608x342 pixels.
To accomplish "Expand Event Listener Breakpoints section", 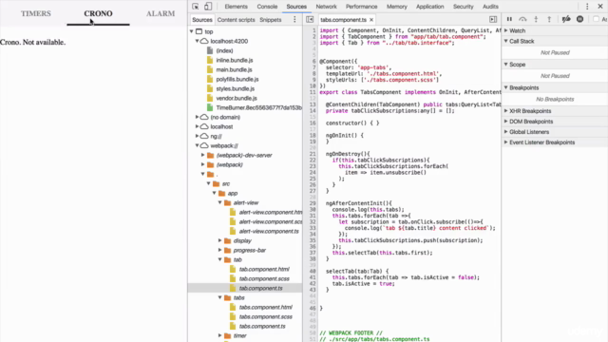I will point(505,142).
